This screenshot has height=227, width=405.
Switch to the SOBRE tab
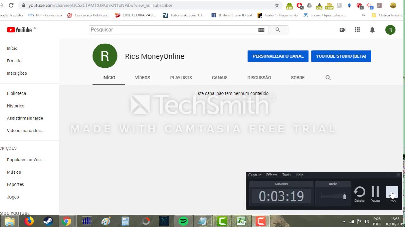tap(298, 78)
